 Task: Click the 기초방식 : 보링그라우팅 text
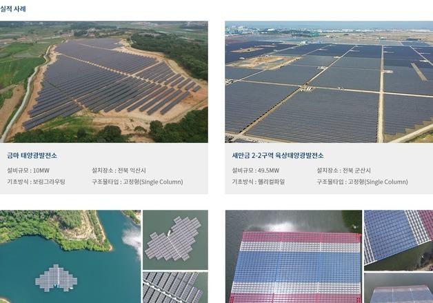coord(36,182)
